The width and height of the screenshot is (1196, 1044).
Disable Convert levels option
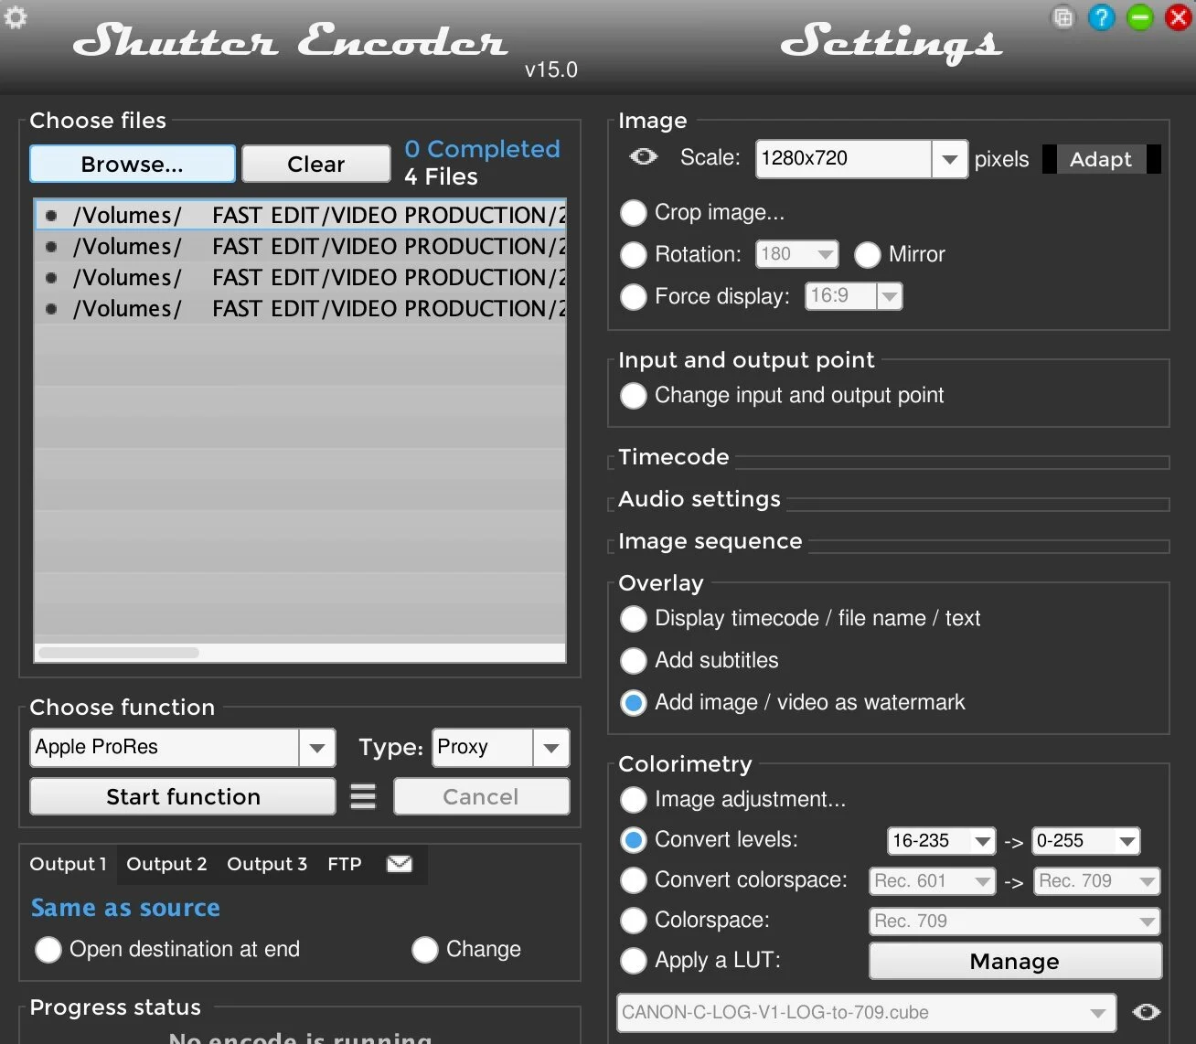pyautogui.click(x=634, y=840)
